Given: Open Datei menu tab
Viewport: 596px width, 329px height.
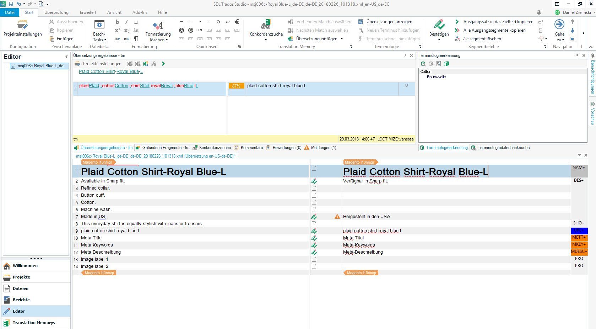Looking at the screenshot, I should pyautogui.click(x=10, y=12).
